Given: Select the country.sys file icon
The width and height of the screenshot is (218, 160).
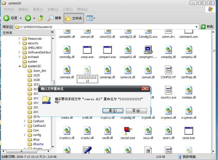Looking at the screenshot, I should (168, 91).
